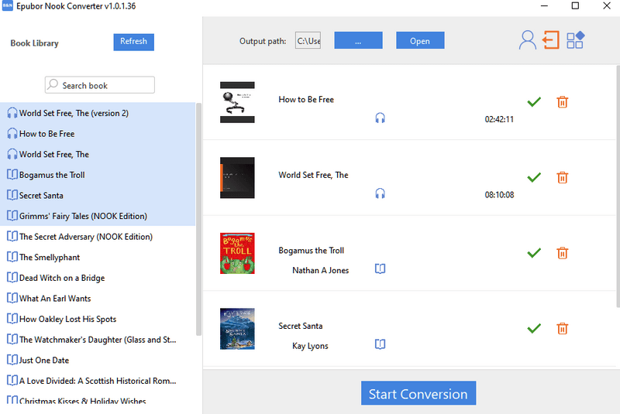Click book icon of The Smellyphant
Viewport: 620px width, 414px height.
[x=12, y=257]
